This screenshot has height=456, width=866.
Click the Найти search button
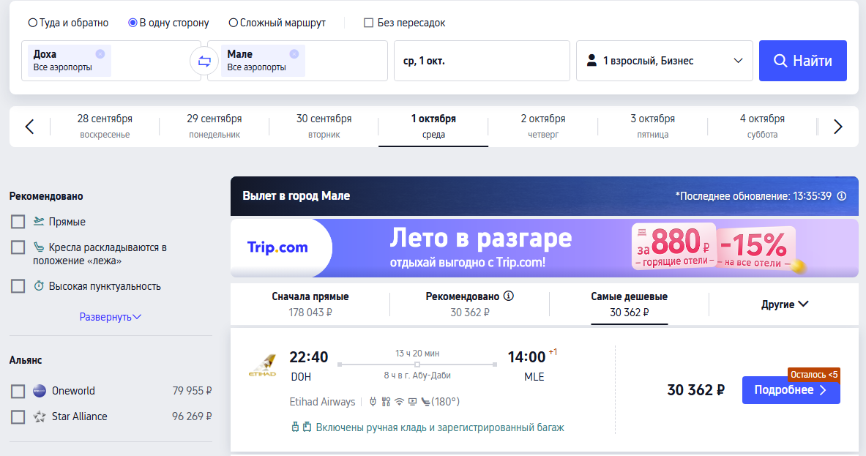coord(802,61)
